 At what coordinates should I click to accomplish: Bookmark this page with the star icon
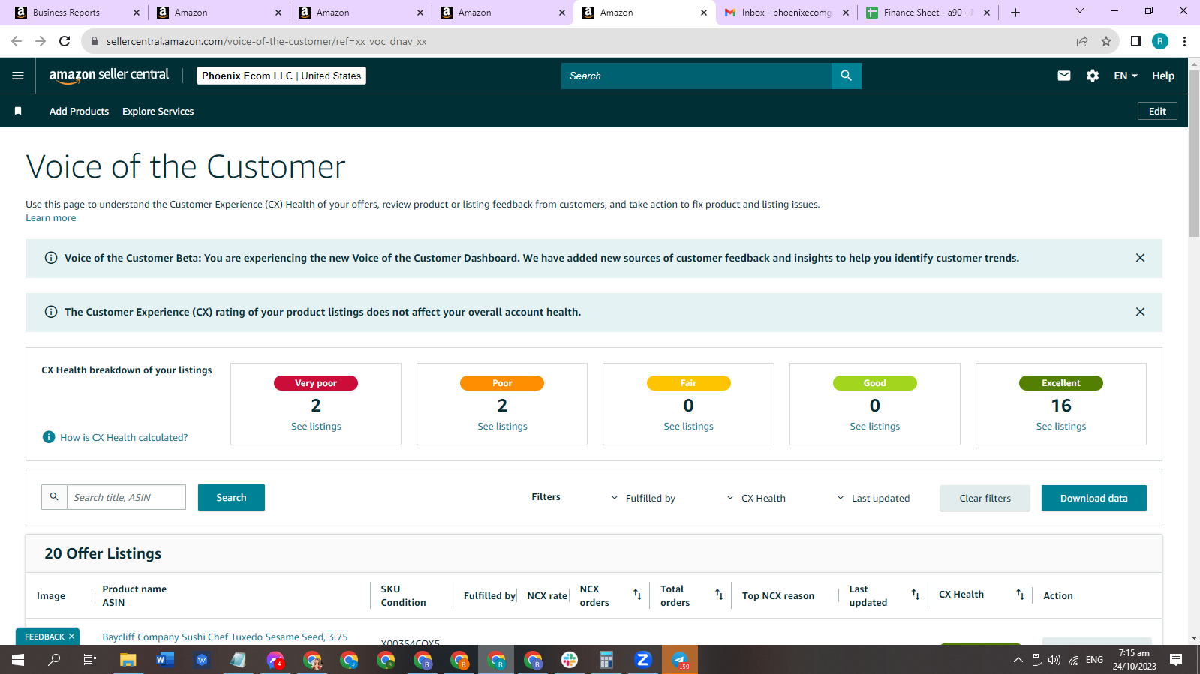click(x=1106, y=41)
